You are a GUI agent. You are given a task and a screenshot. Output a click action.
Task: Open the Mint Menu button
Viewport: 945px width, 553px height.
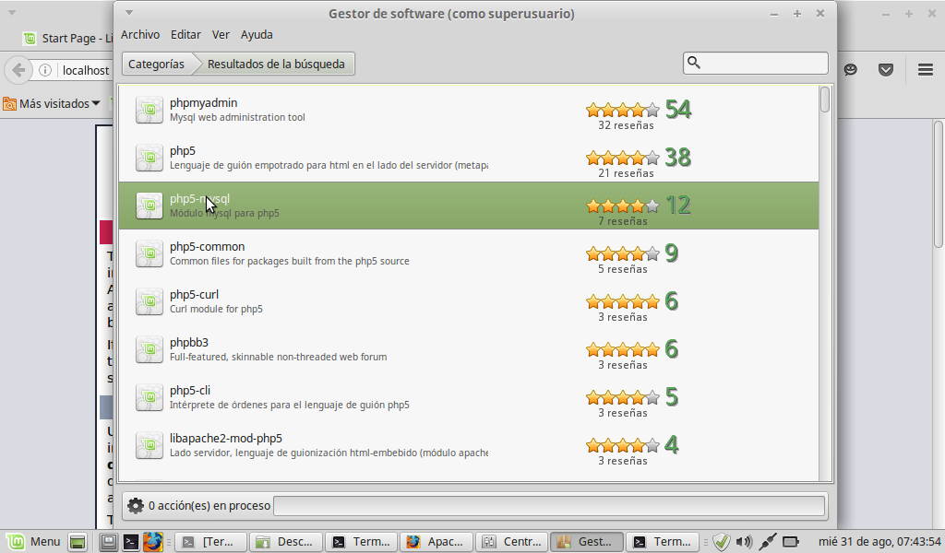(x=35, y=542)
